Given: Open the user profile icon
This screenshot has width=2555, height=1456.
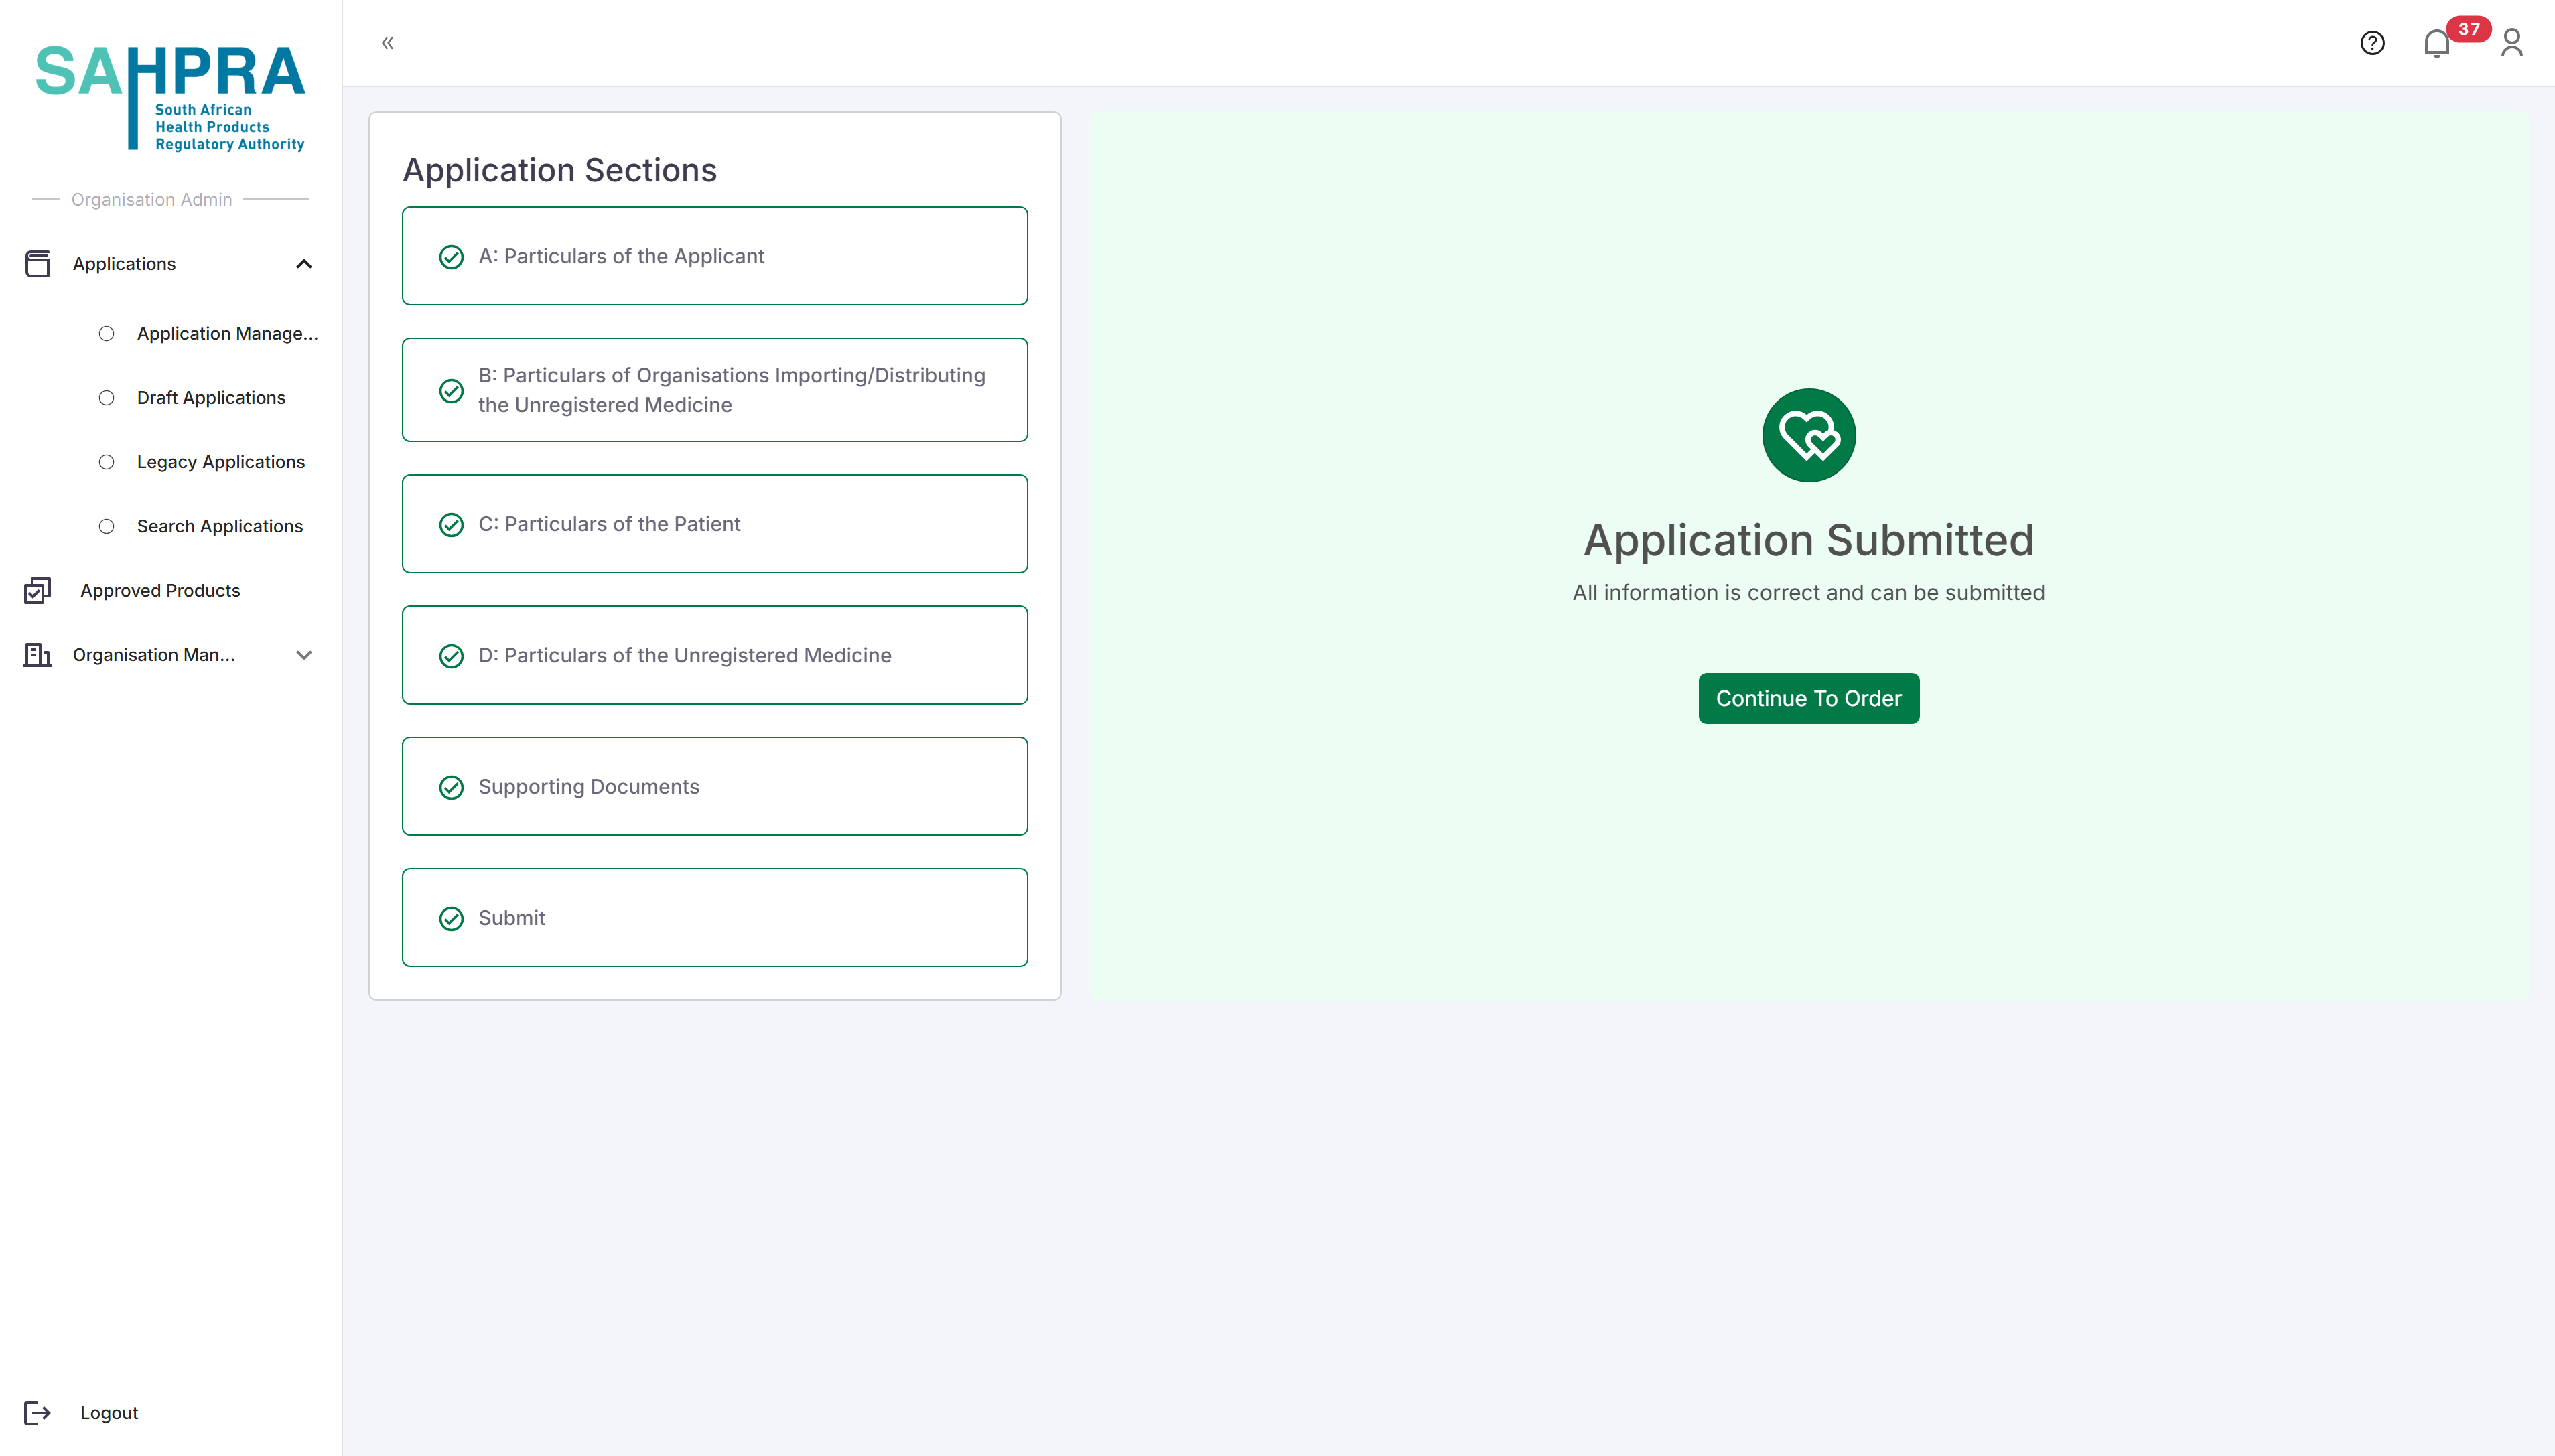Looking at the screenshot, I should coord(2511,43).
